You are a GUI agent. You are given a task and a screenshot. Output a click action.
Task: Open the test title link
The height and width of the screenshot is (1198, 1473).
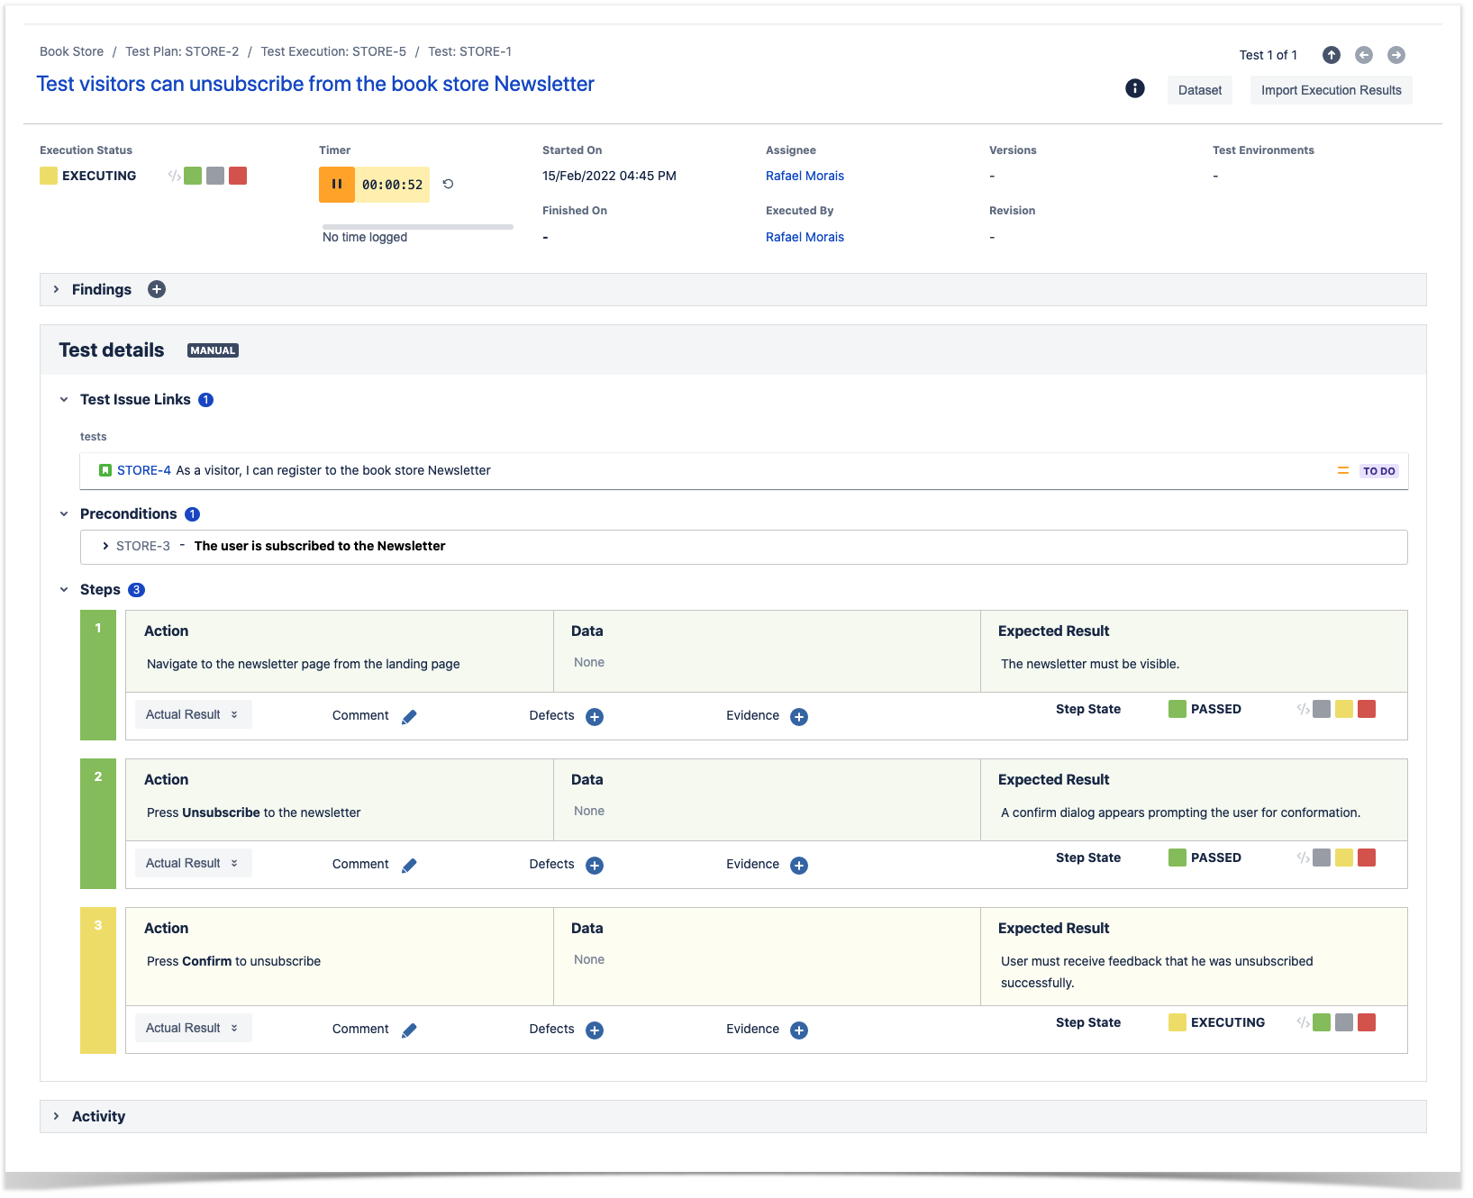(315, 84)
